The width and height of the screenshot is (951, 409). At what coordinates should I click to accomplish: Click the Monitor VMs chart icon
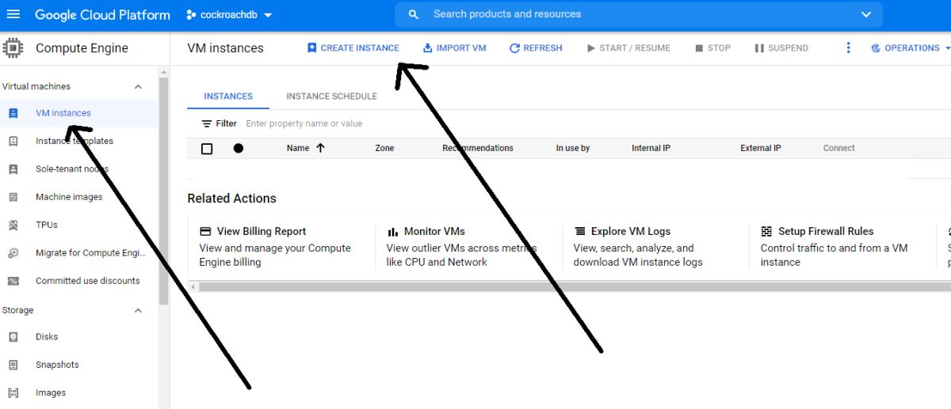tap(392, 232)
